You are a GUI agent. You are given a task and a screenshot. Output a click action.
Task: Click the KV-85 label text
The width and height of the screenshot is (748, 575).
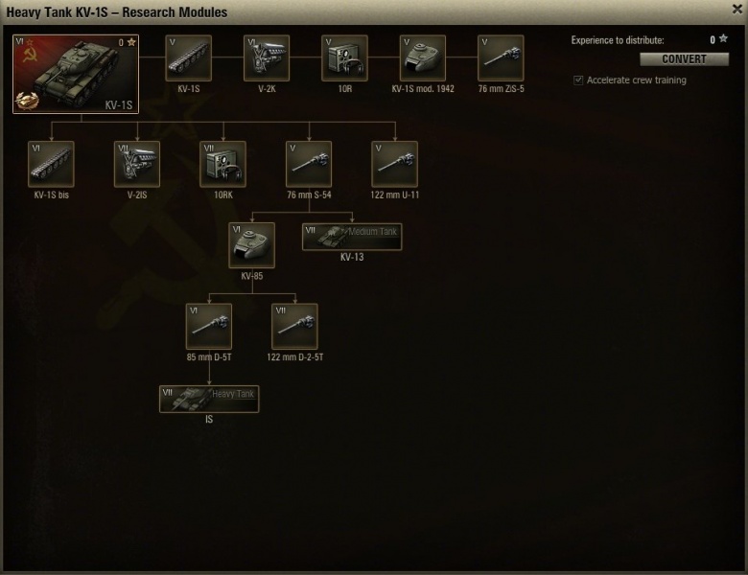(x=252, y=276)
